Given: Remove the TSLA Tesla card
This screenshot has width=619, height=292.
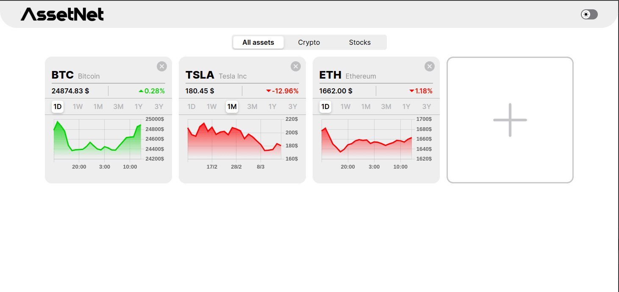Looking at the screenshot, I should (296, 66).
